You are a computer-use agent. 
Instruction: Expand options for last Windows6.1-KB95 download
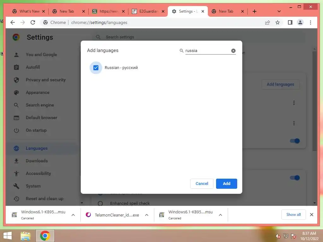220,215
